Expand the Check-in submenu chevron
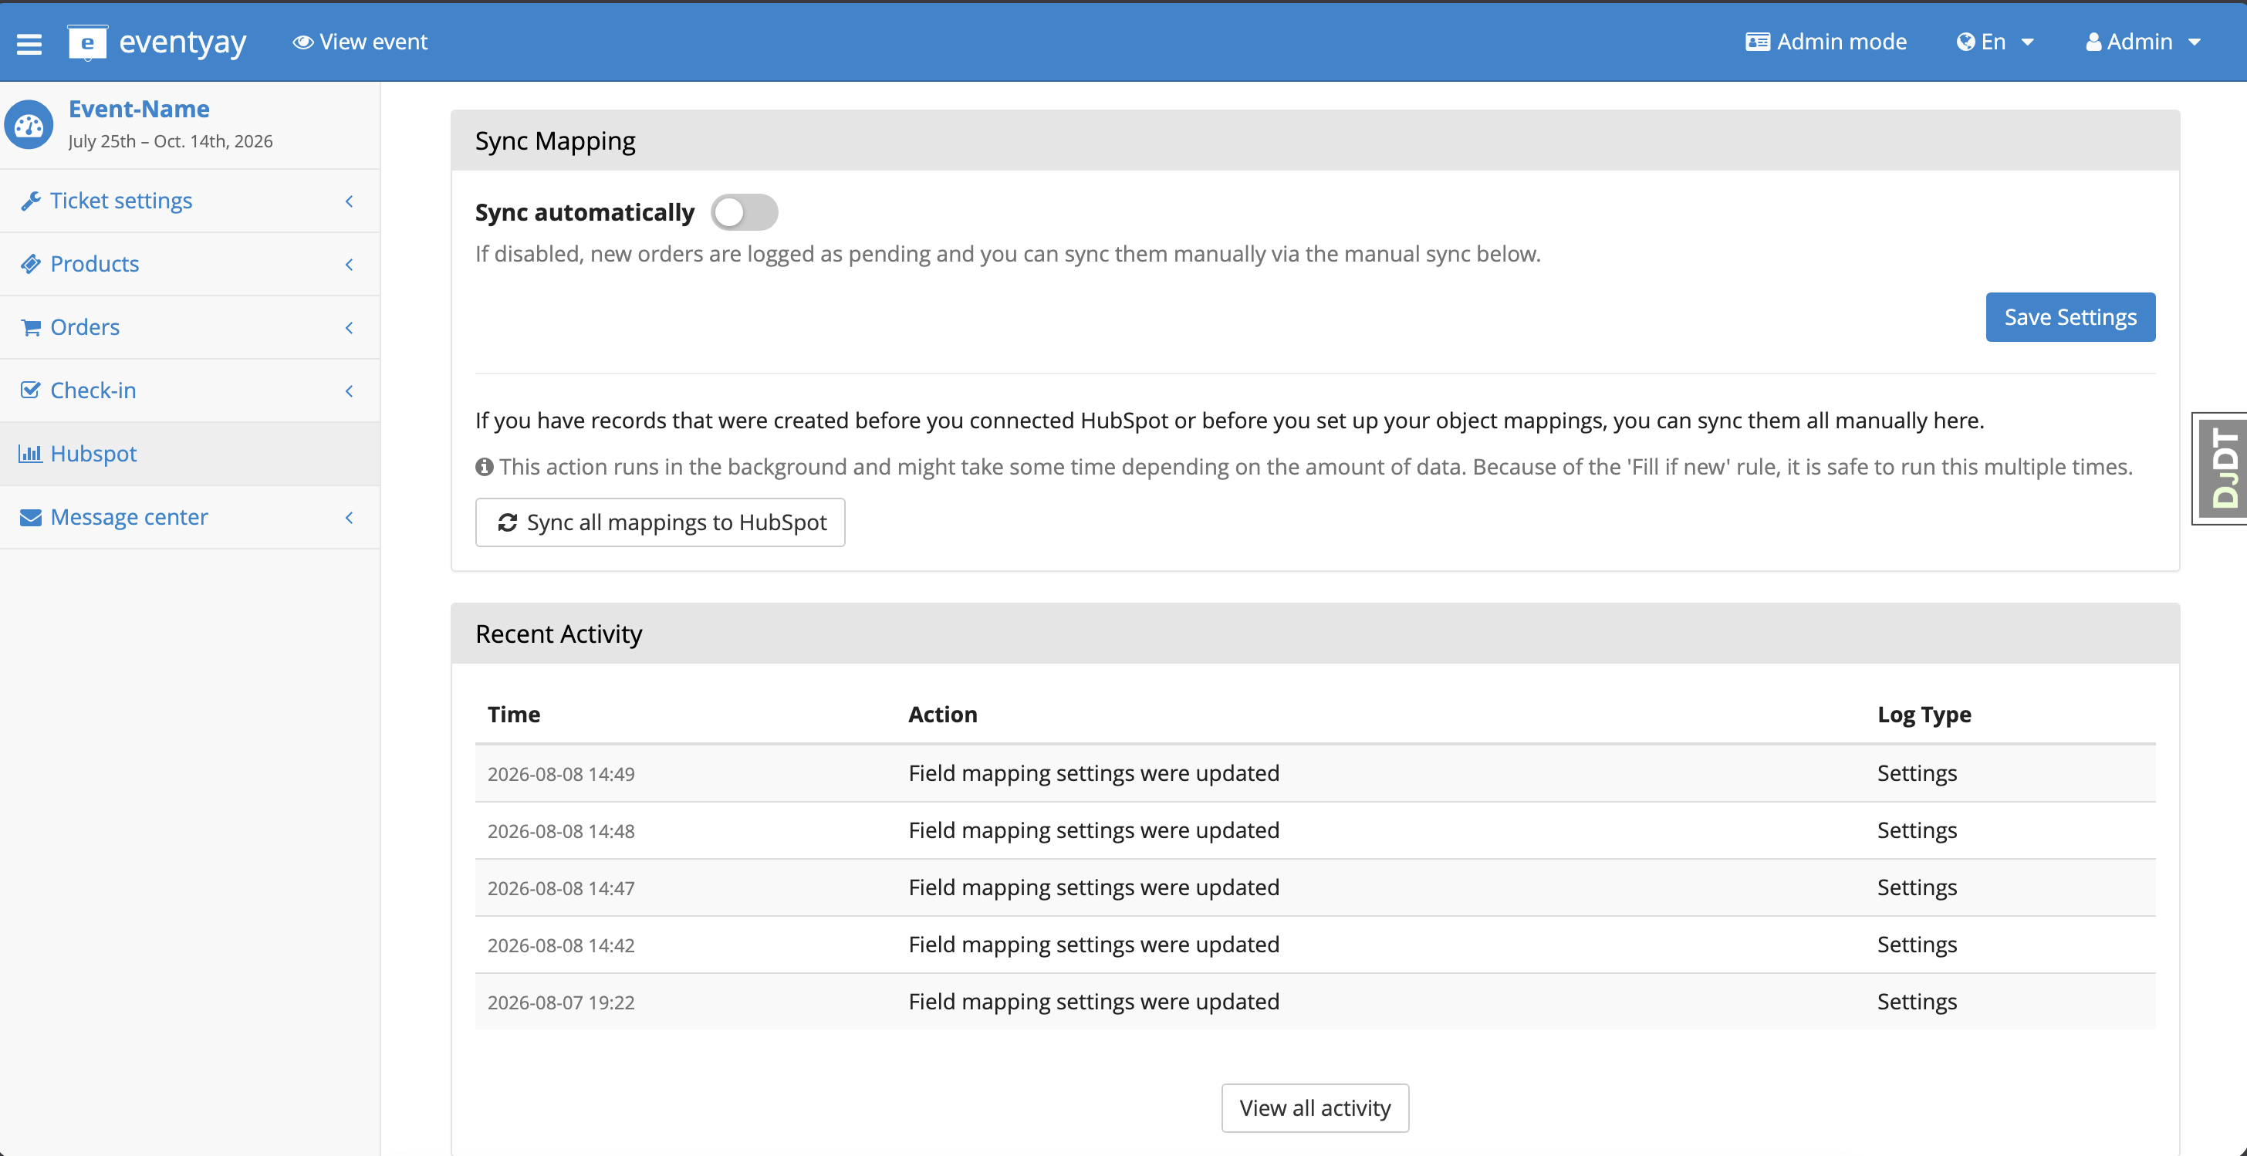The height and width of the screenshot is (1156, 2247). tap(349, 390)
